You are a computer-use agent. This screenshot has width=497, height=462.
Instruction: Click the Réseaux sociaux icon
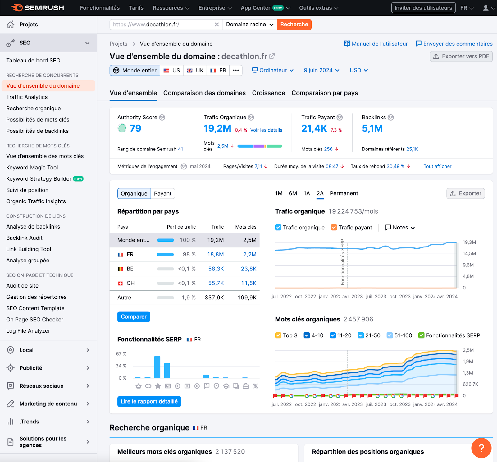tap(11, 386)
